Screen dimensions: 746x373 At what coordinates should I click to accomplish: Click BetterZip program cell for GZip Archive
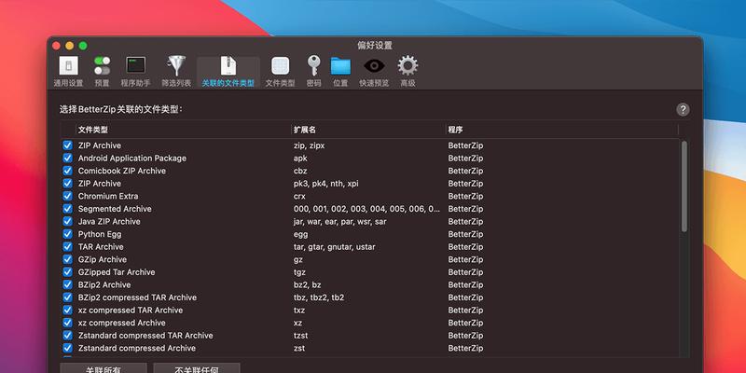pos(465,259)
